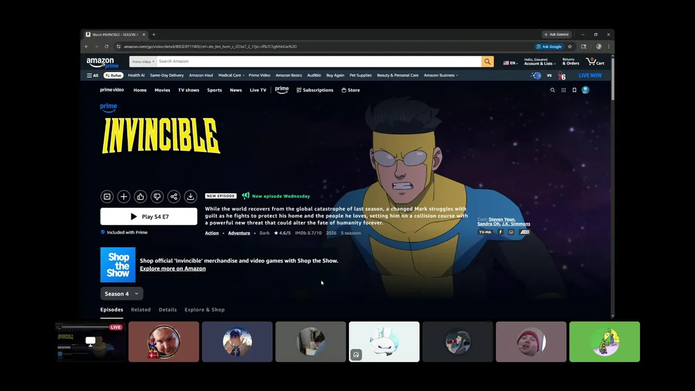The image size is (695, 391).
Task: Expand the Medical Care menu
Action: [231, 75]
